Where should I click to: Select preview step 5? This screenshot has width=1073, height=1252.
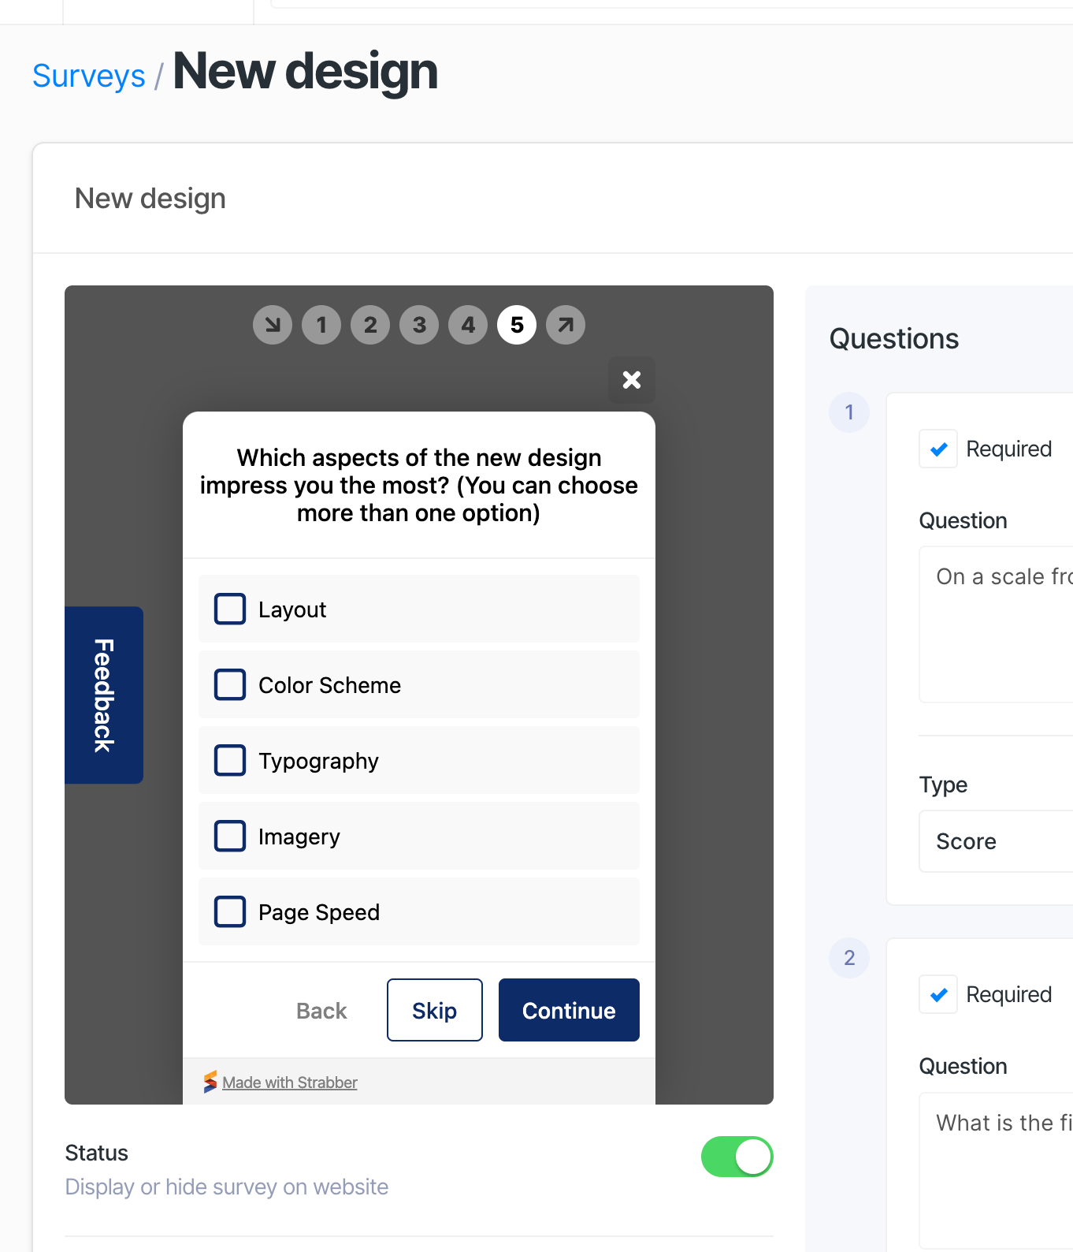pos(517,325)
